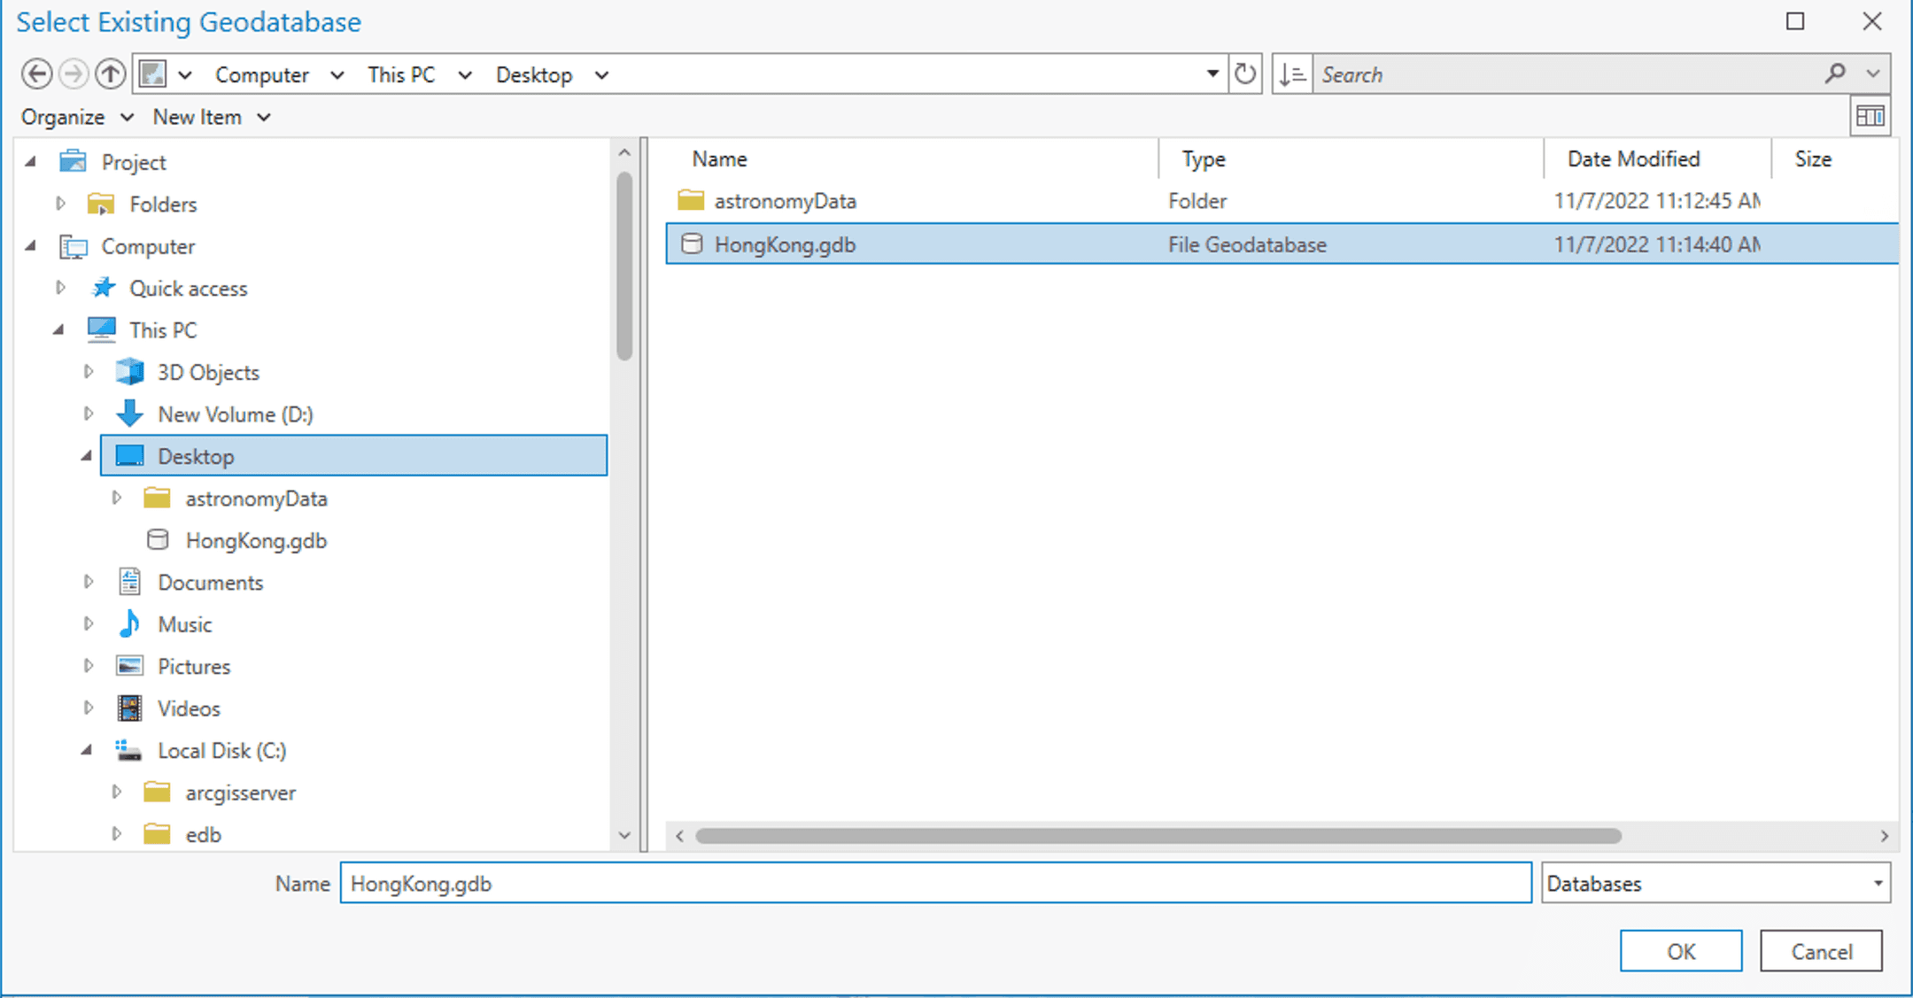Collapse the This PC tree node
Image resolution: width=1913 pixels, height=998 pixels.
(58, 329)
